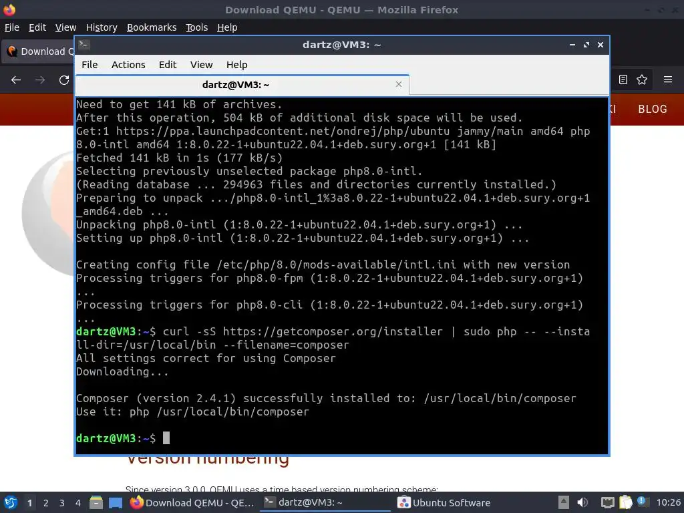Open the terminal View menu

pyautogui.click(x=201, y=65)
